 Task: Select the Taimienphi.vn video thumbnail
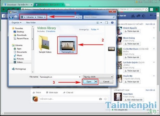[67, 45]
